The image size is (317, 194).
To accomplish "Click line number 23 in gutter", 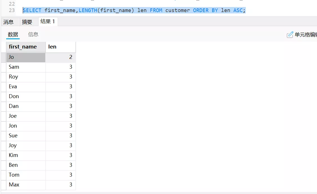I will 12,11.
